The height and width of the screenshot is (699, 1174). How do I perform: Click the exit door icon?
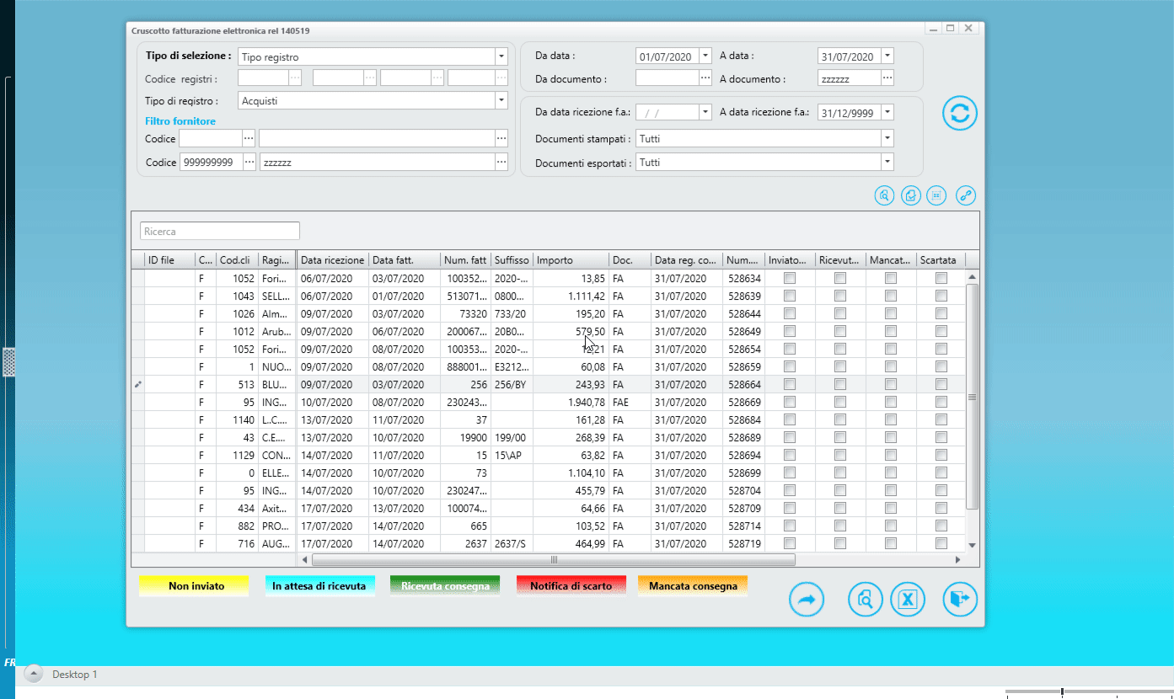[960, 600]
